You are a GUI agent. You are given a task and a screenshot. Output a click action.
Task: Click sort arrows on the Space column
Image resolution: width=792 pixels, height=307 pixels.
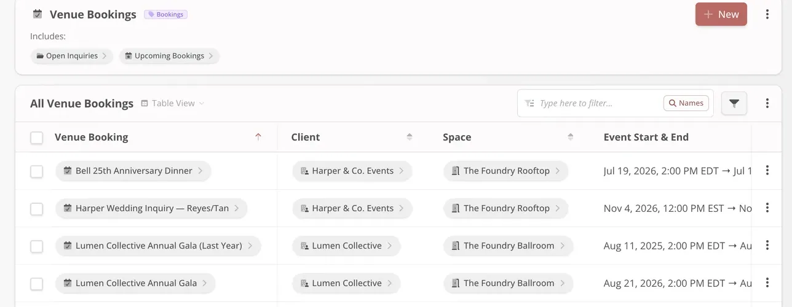571,137
